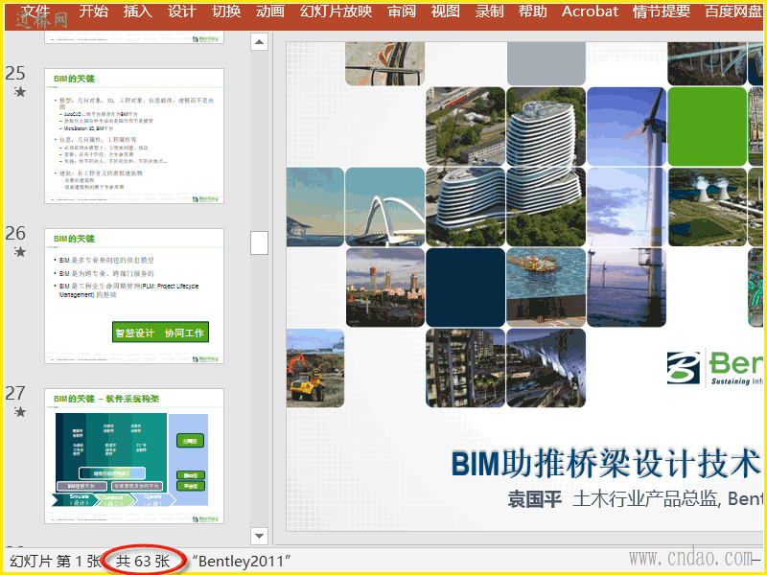Click the solid green square tile on slide

tap(707, 126)
